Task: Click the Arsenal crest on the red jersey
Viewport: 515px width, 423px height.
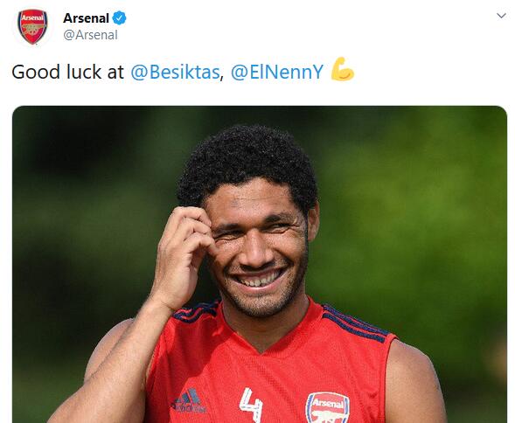Action: (x=328, y=407)
